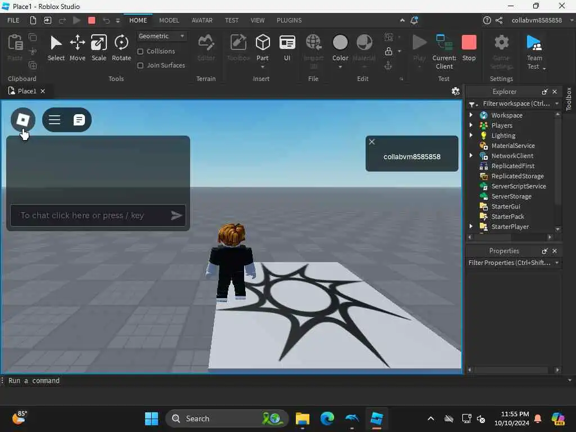Expand the Lighting tree node

[471, 135]
